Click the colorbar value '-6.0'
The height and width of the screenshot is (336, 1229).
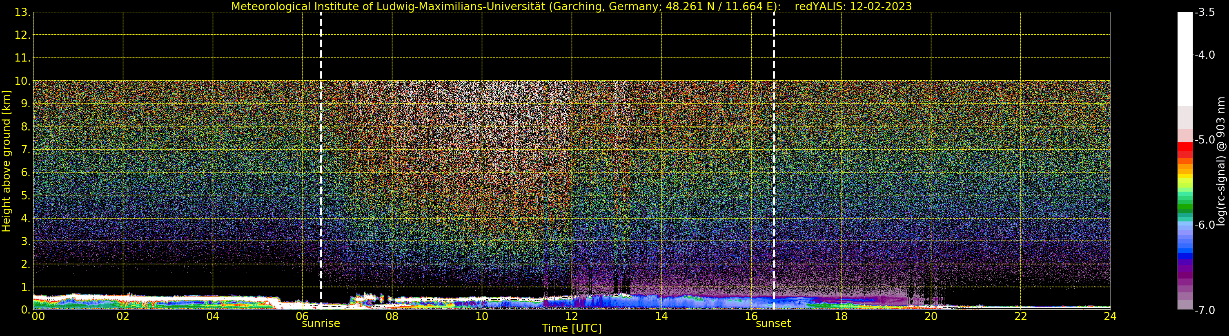tap(1205, 225)
